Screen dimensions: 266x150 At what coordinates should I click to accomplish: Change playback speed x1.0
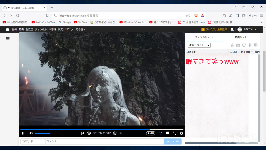click(x=151, y=133)
